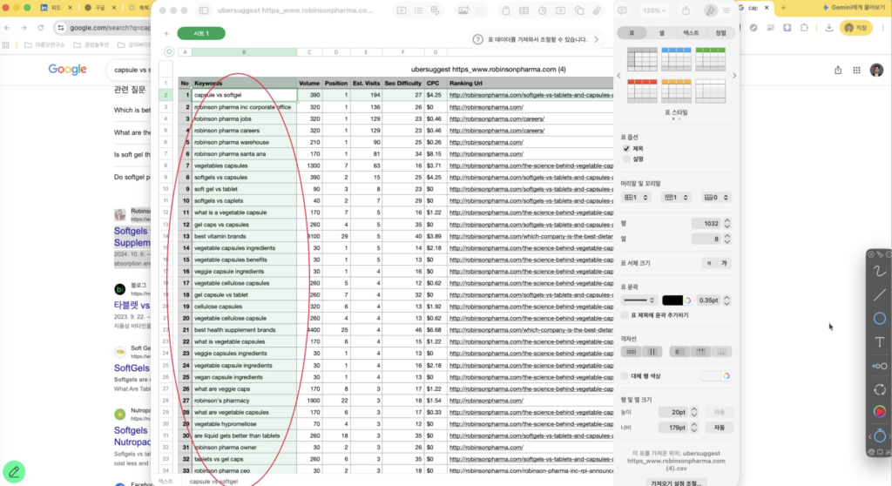
Task: Toggle the Format paintbrush inspector icon
Action: point(710,10)
